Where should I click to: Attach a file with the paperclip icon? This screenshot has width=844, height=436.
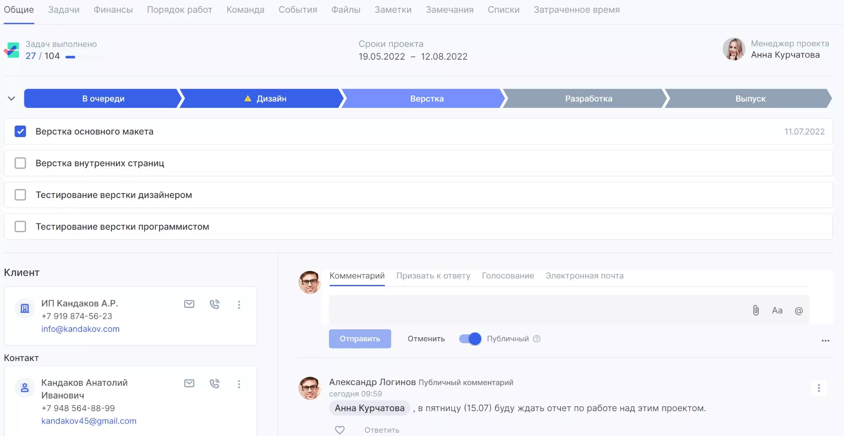click(755, 310)
